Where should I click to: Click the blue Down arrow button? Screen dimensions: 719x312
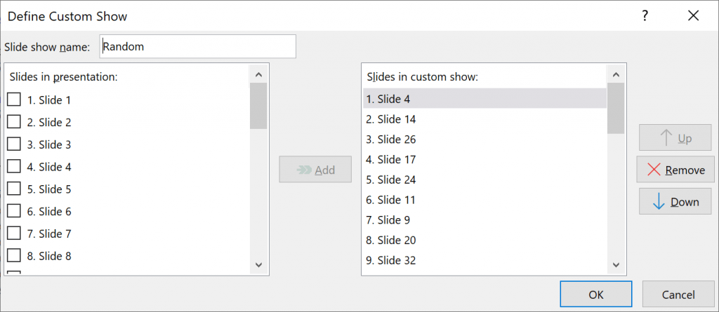coord(675,201)
